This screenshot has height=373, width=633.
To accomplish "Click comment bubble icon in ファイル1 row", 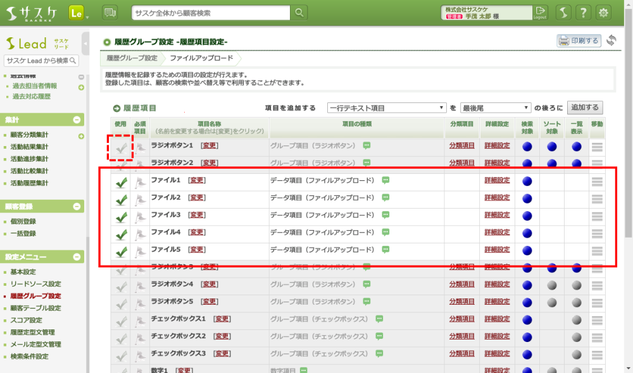I will (x=385, y=180).
